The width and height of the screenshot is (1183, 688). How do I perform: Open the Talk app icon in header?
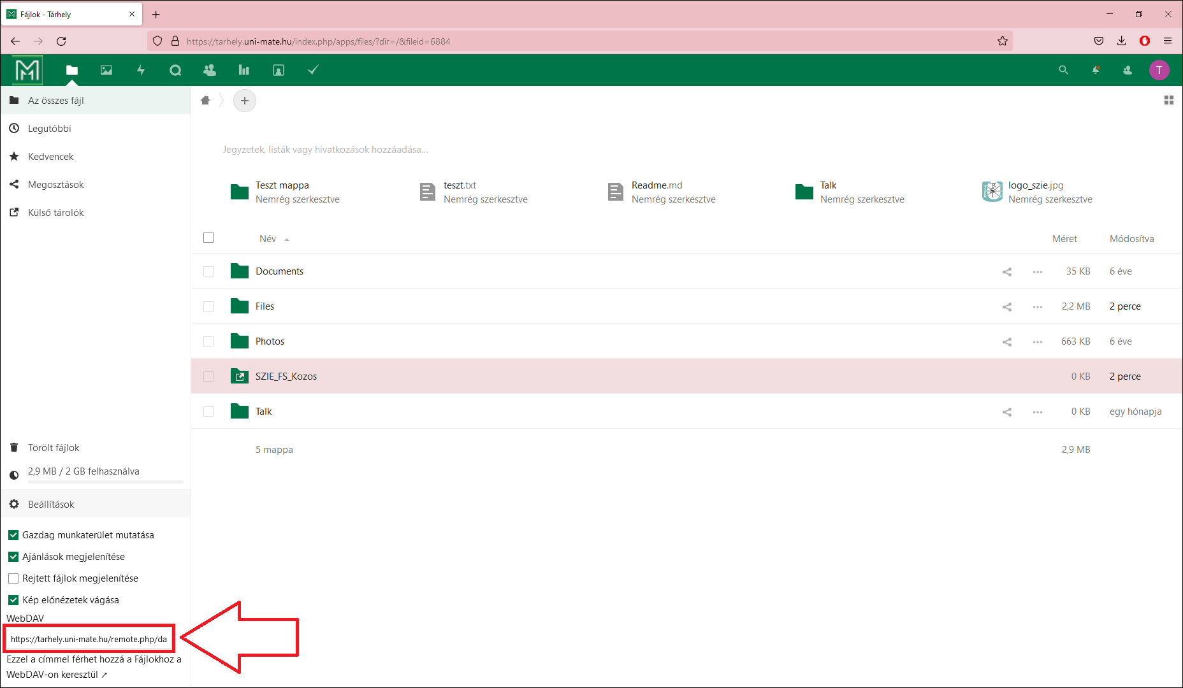[x=175, y=70]
